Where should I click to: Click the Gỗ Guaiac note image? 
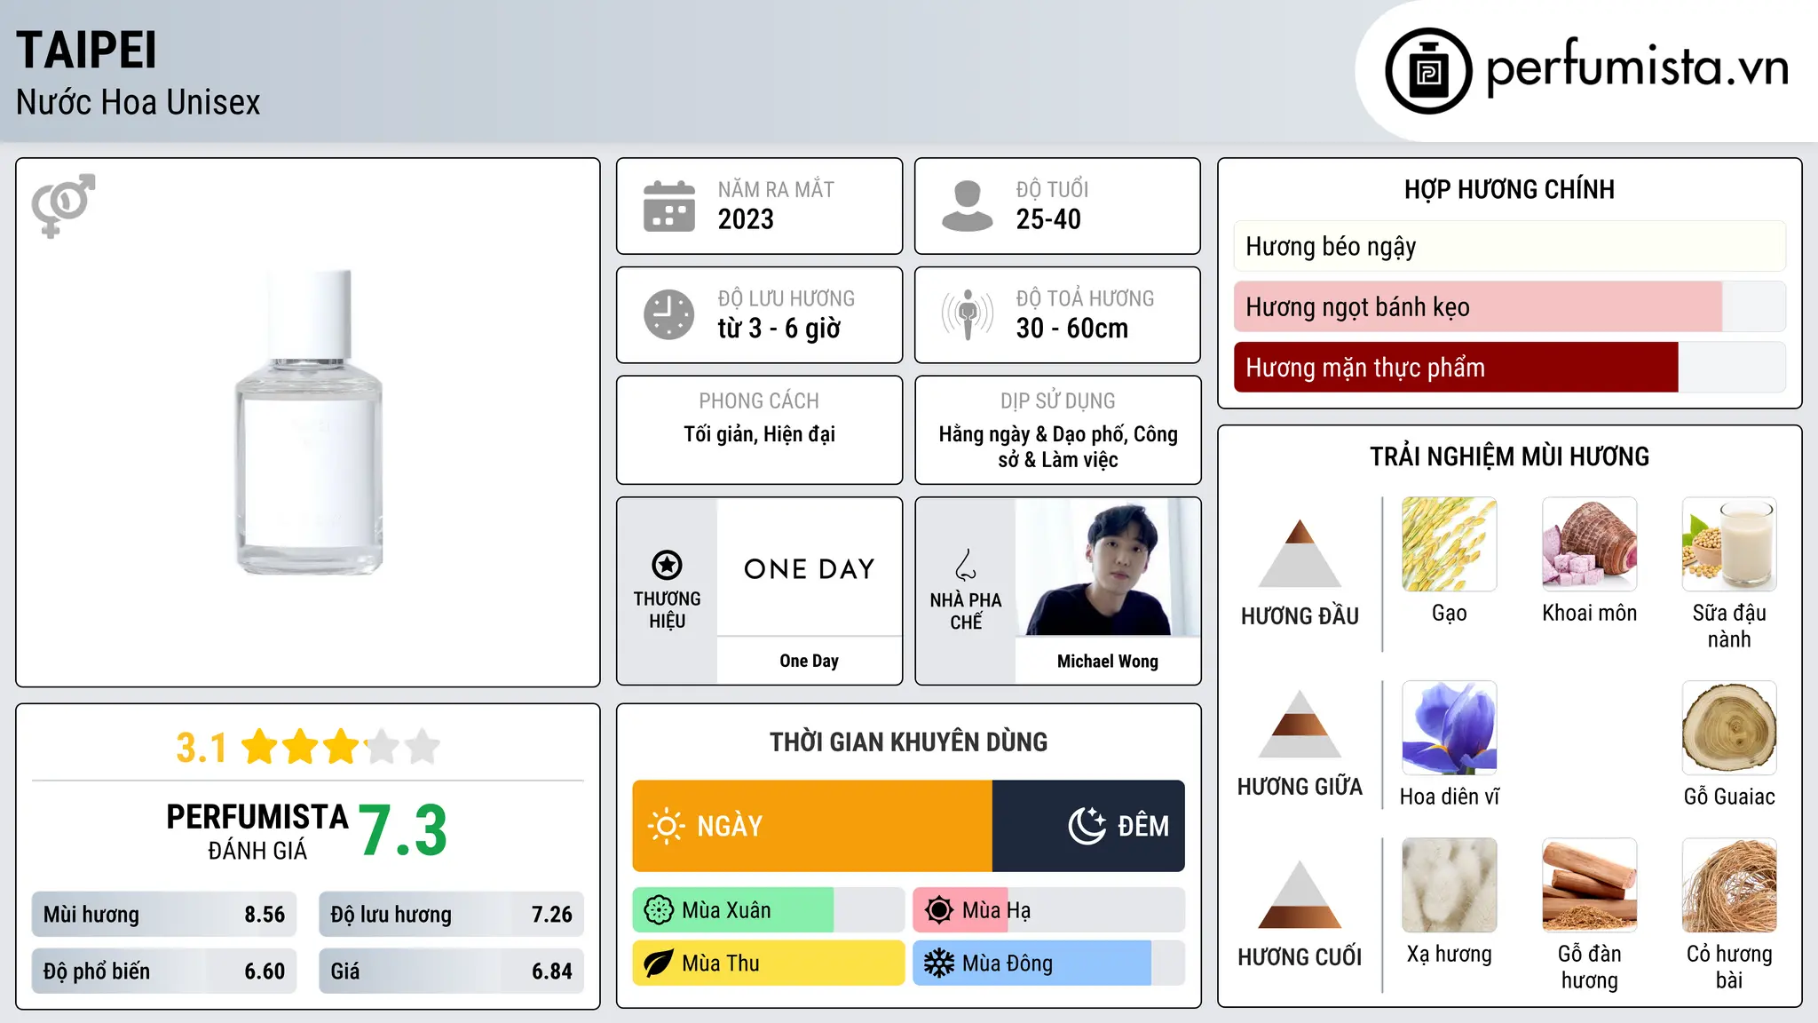(x=1729, y=728)
